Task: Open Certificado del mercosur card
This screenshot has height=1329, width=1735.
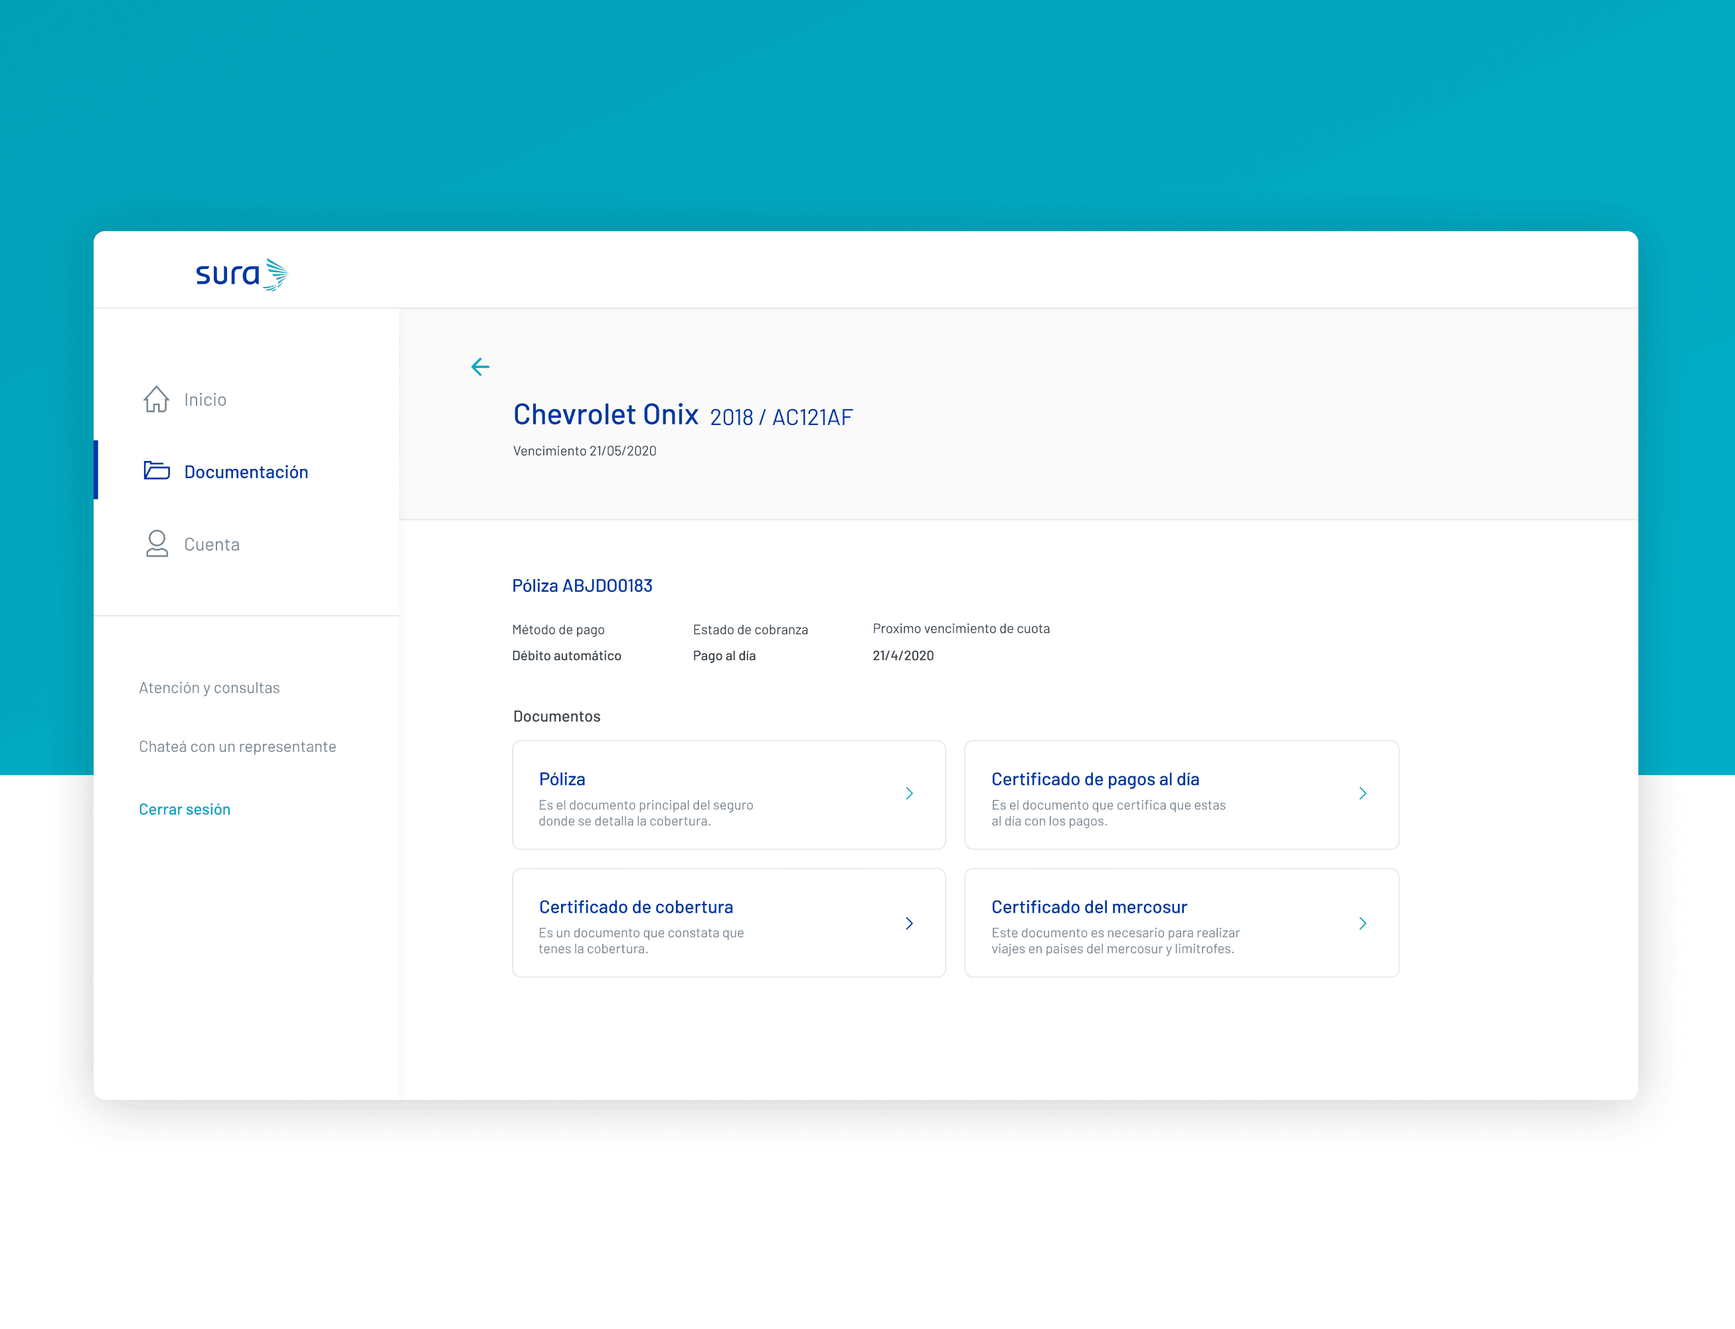Action: (x=1181, y=923)
